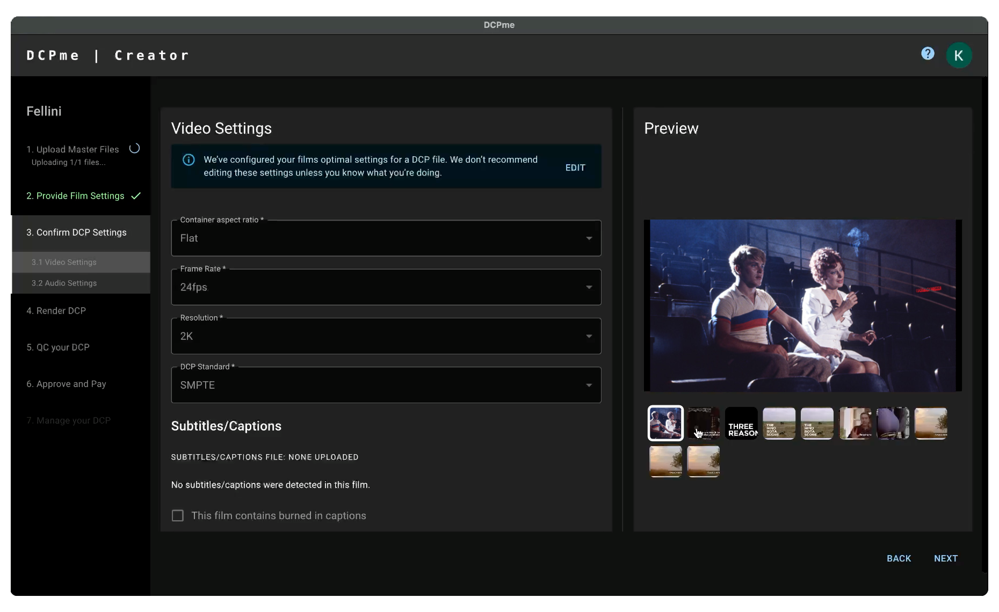This screenshot has width=999, height=612.
Task: Select the Three Reasons title thumbnail
Action: coord(741,424)
